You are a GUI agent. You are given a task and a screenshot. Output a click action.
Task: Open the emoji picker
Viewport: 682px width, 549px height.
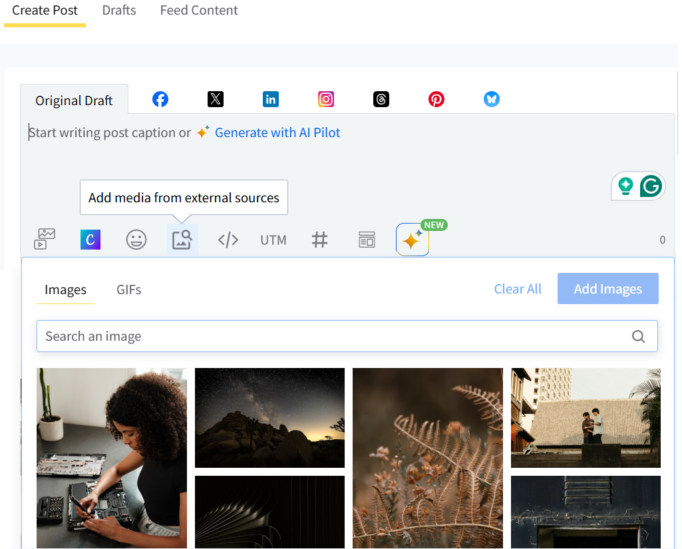point(136,240)
